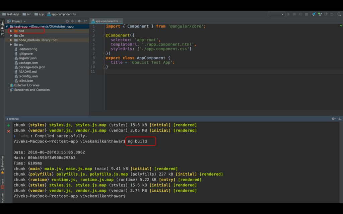Click the Stop square icon
This screenshot has height=214, width=343.
pyautogui.click(x=306, y=14)
